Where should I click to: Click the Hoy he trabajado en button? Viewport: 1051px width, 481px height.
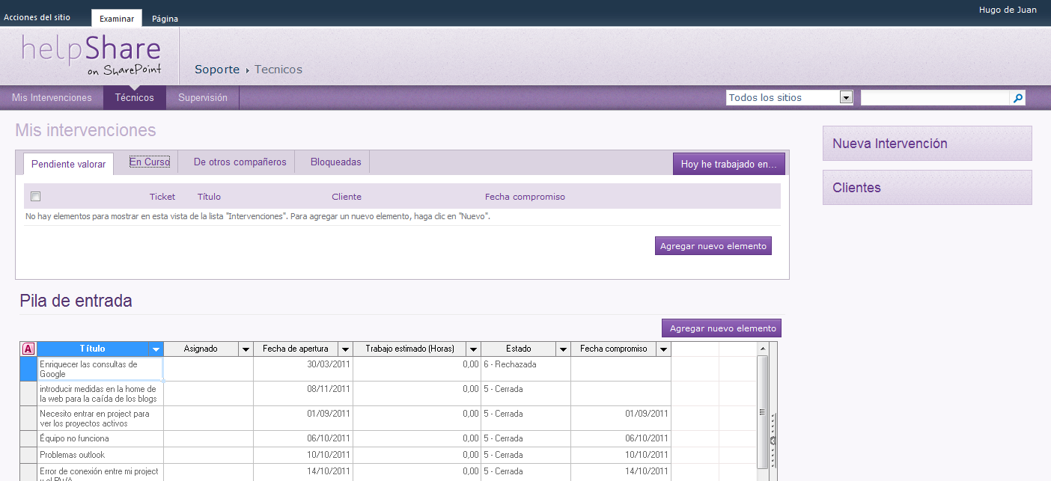pyautogui.click(x=728, y=162)
